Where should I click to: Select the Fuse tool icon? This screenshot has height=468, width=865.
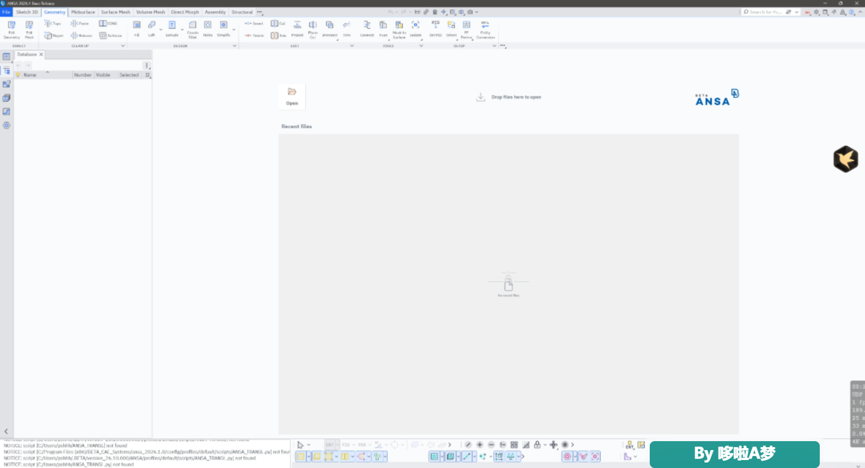pos(383,28)
